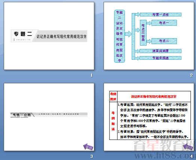Click the paragraph starting 1.考查范围 on slide 4
This screenshot has height=160, width=196.
click(153, 116)
